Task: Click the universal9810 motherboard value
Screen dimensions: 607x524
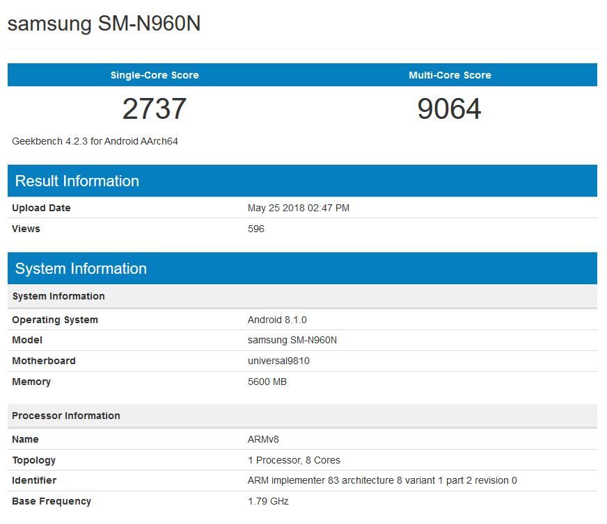Action: [x=278, y=361]
